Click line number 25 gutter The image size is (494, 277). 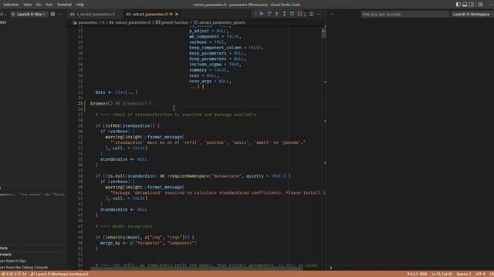[80, 103]
